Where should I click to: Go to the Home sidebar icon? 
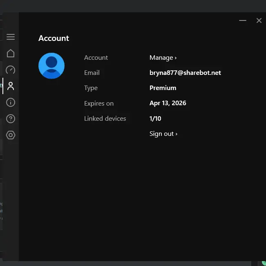click(11, 53)
